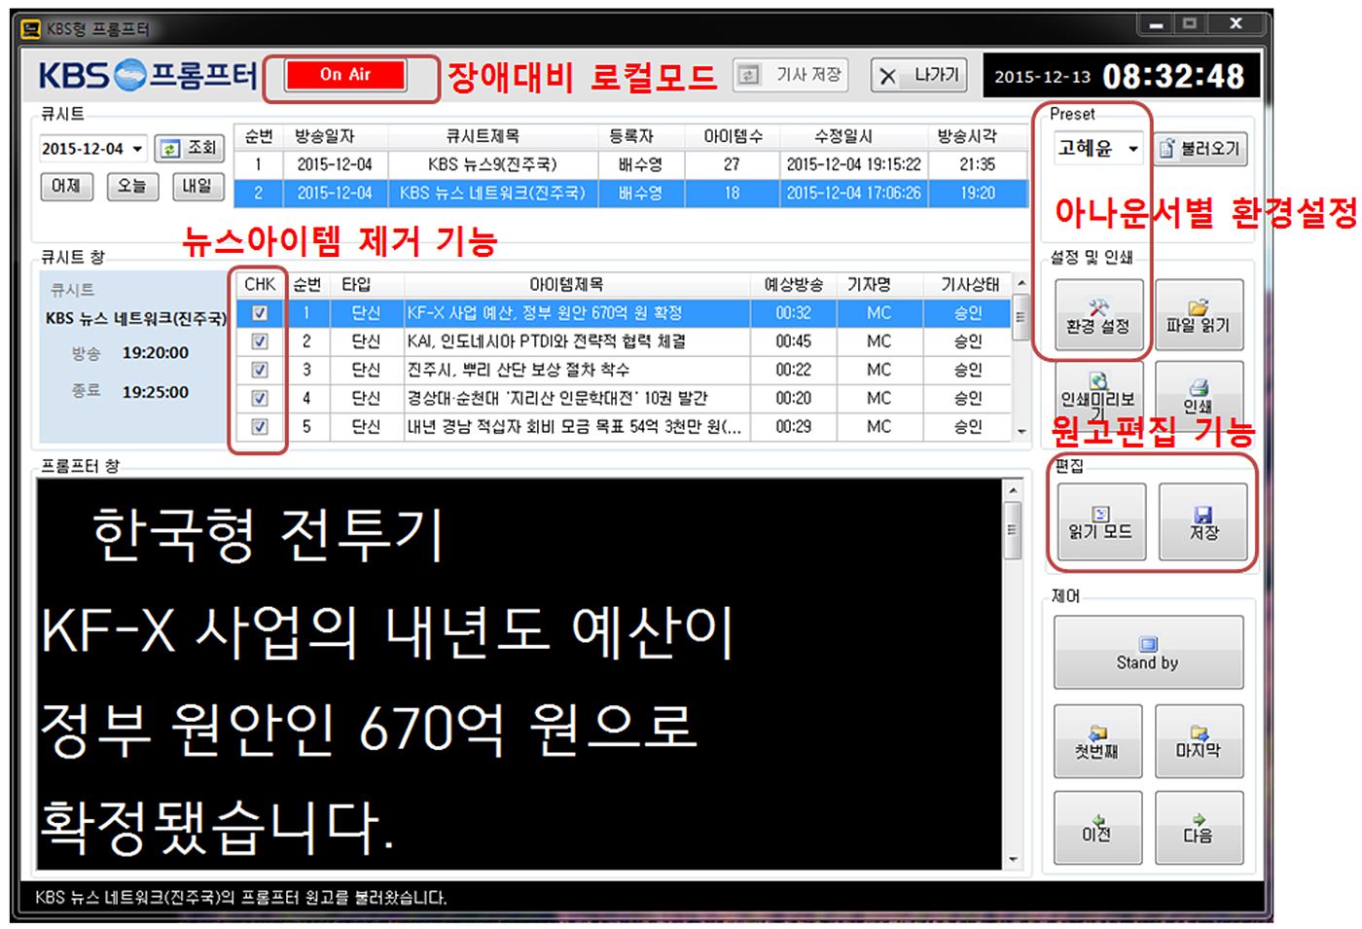Uncheck CHK box for item 1
This screenshot has width=1362, height=929.
point(260,313)
